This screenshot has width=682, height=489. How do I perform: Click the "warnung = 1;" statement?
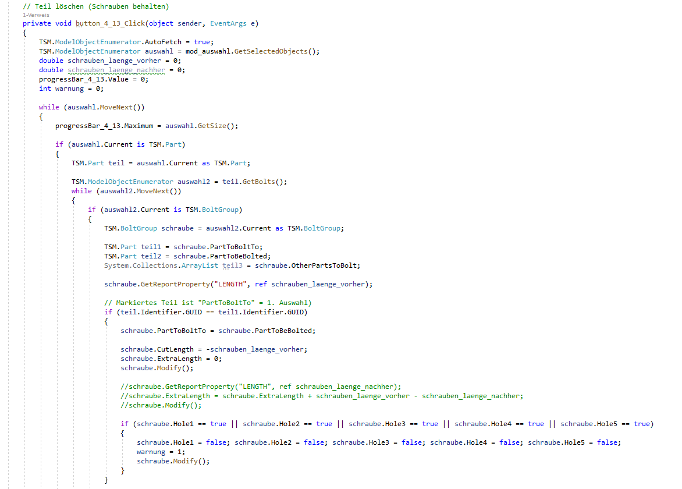point(161,452)
